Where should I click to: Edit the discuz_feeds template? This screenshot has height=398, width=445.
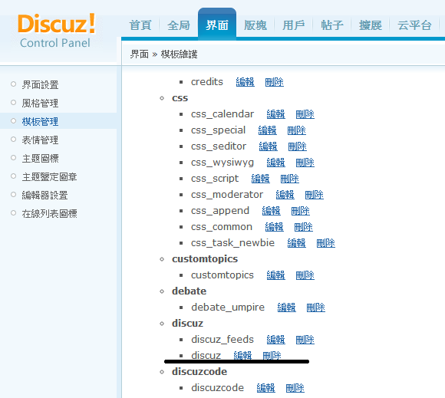coord(276,340)
